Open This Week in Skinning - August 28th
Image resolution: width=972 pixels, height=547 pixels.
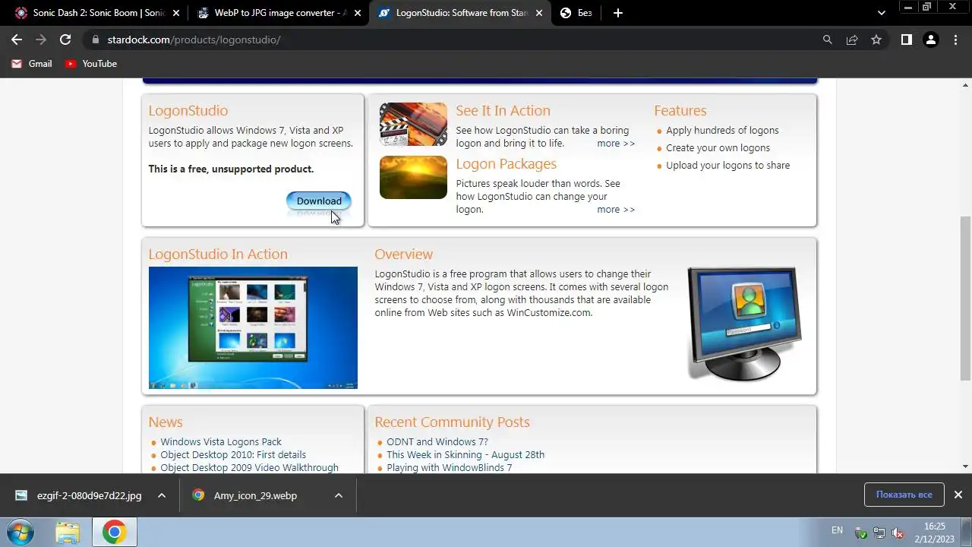coord(465,455)
